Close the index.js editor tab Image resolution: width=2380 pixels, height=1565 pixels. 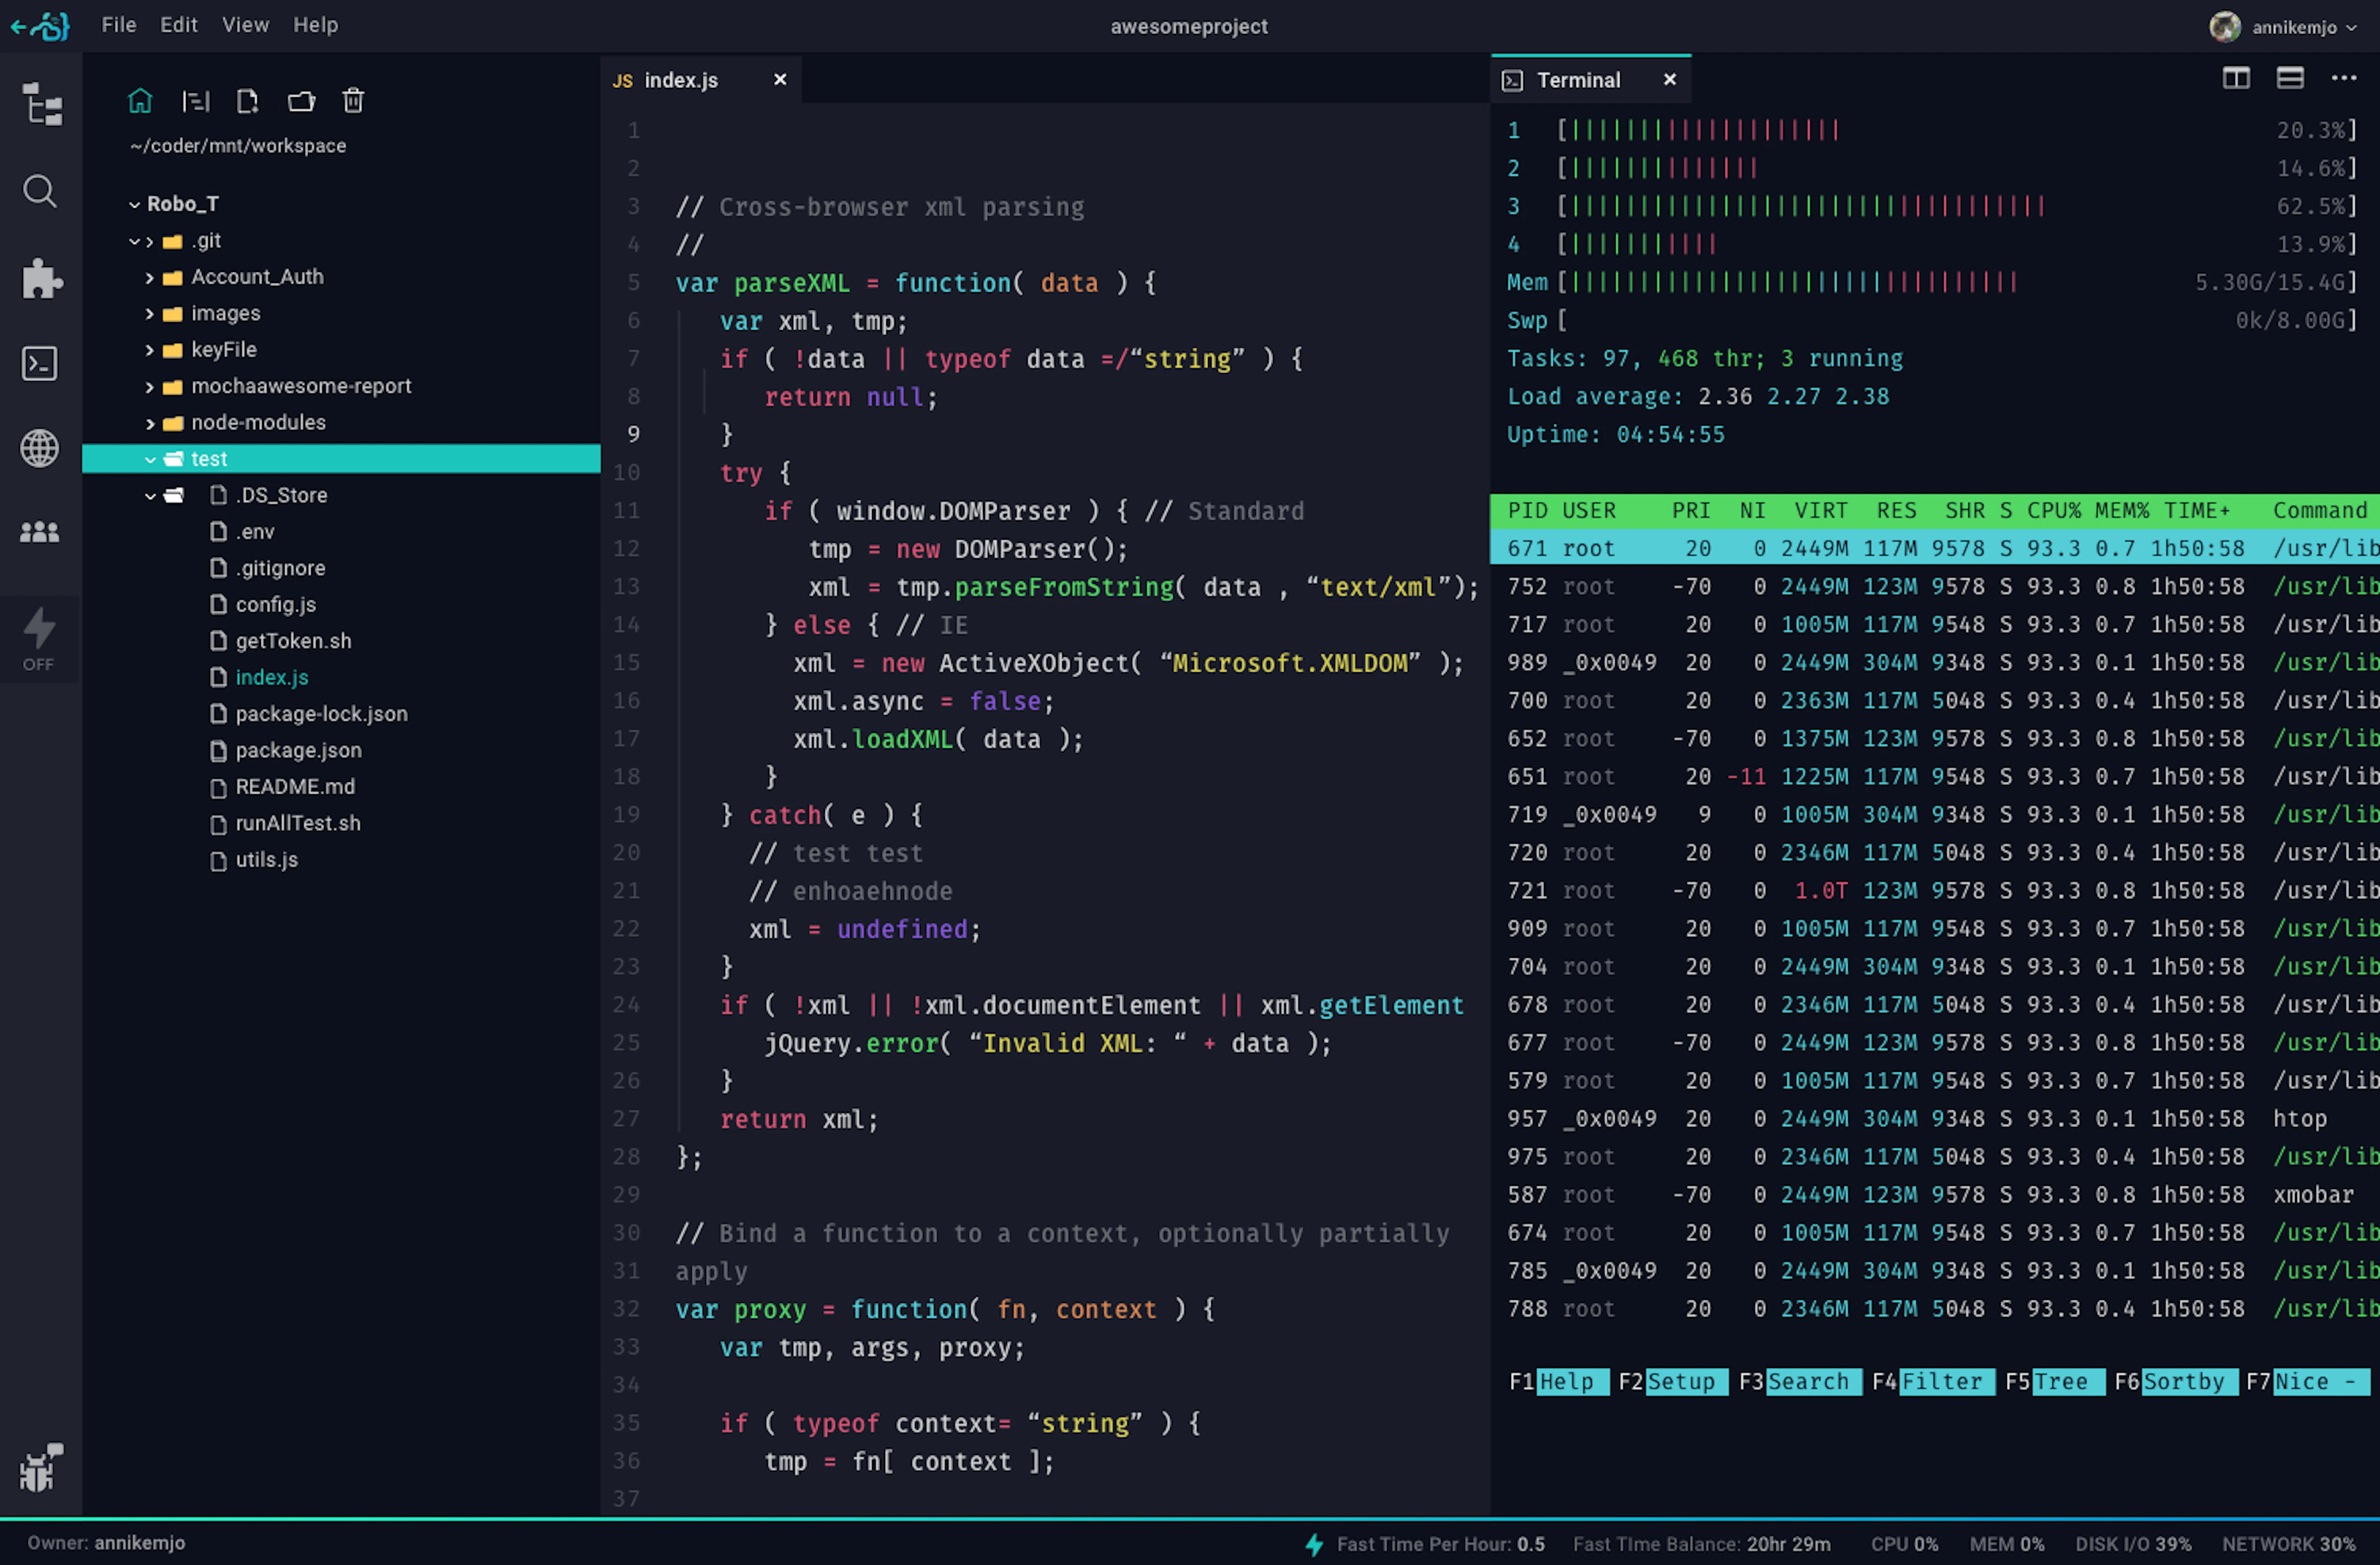coord(780,79)
